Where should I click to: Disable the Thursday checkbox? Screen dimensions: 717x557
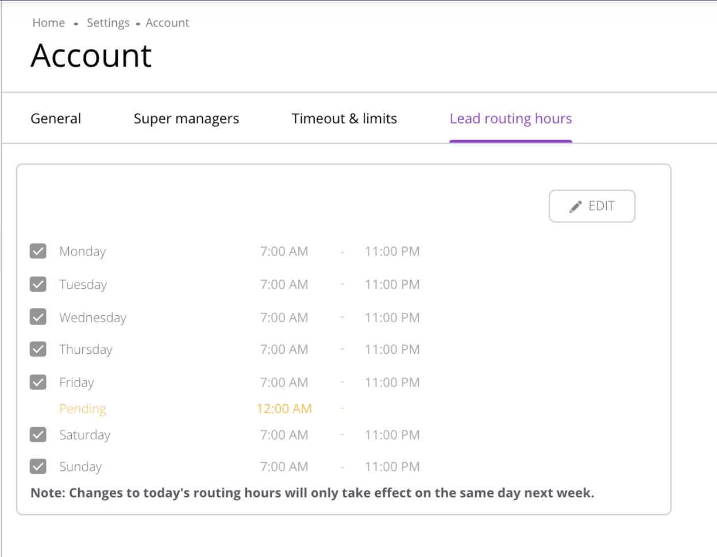tap(38, 349)
